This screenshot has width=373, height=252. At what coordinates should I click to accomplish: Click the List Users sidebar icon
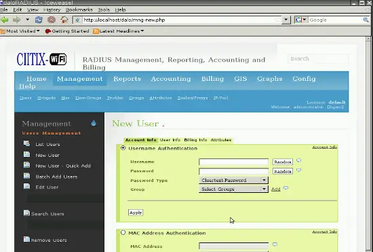26,143
